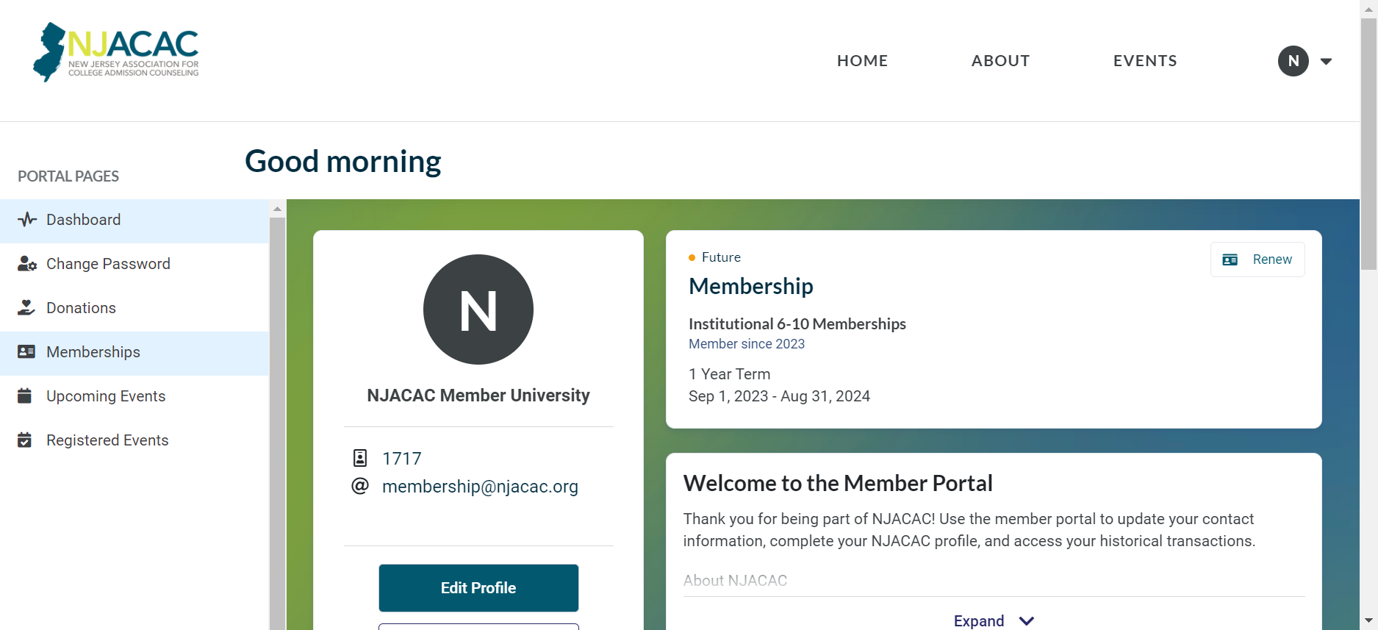The height and width of the screenshot is (630, 1378).
Task: Click the Upcoming Events calendar icon
Action: [x=25, y=396]
